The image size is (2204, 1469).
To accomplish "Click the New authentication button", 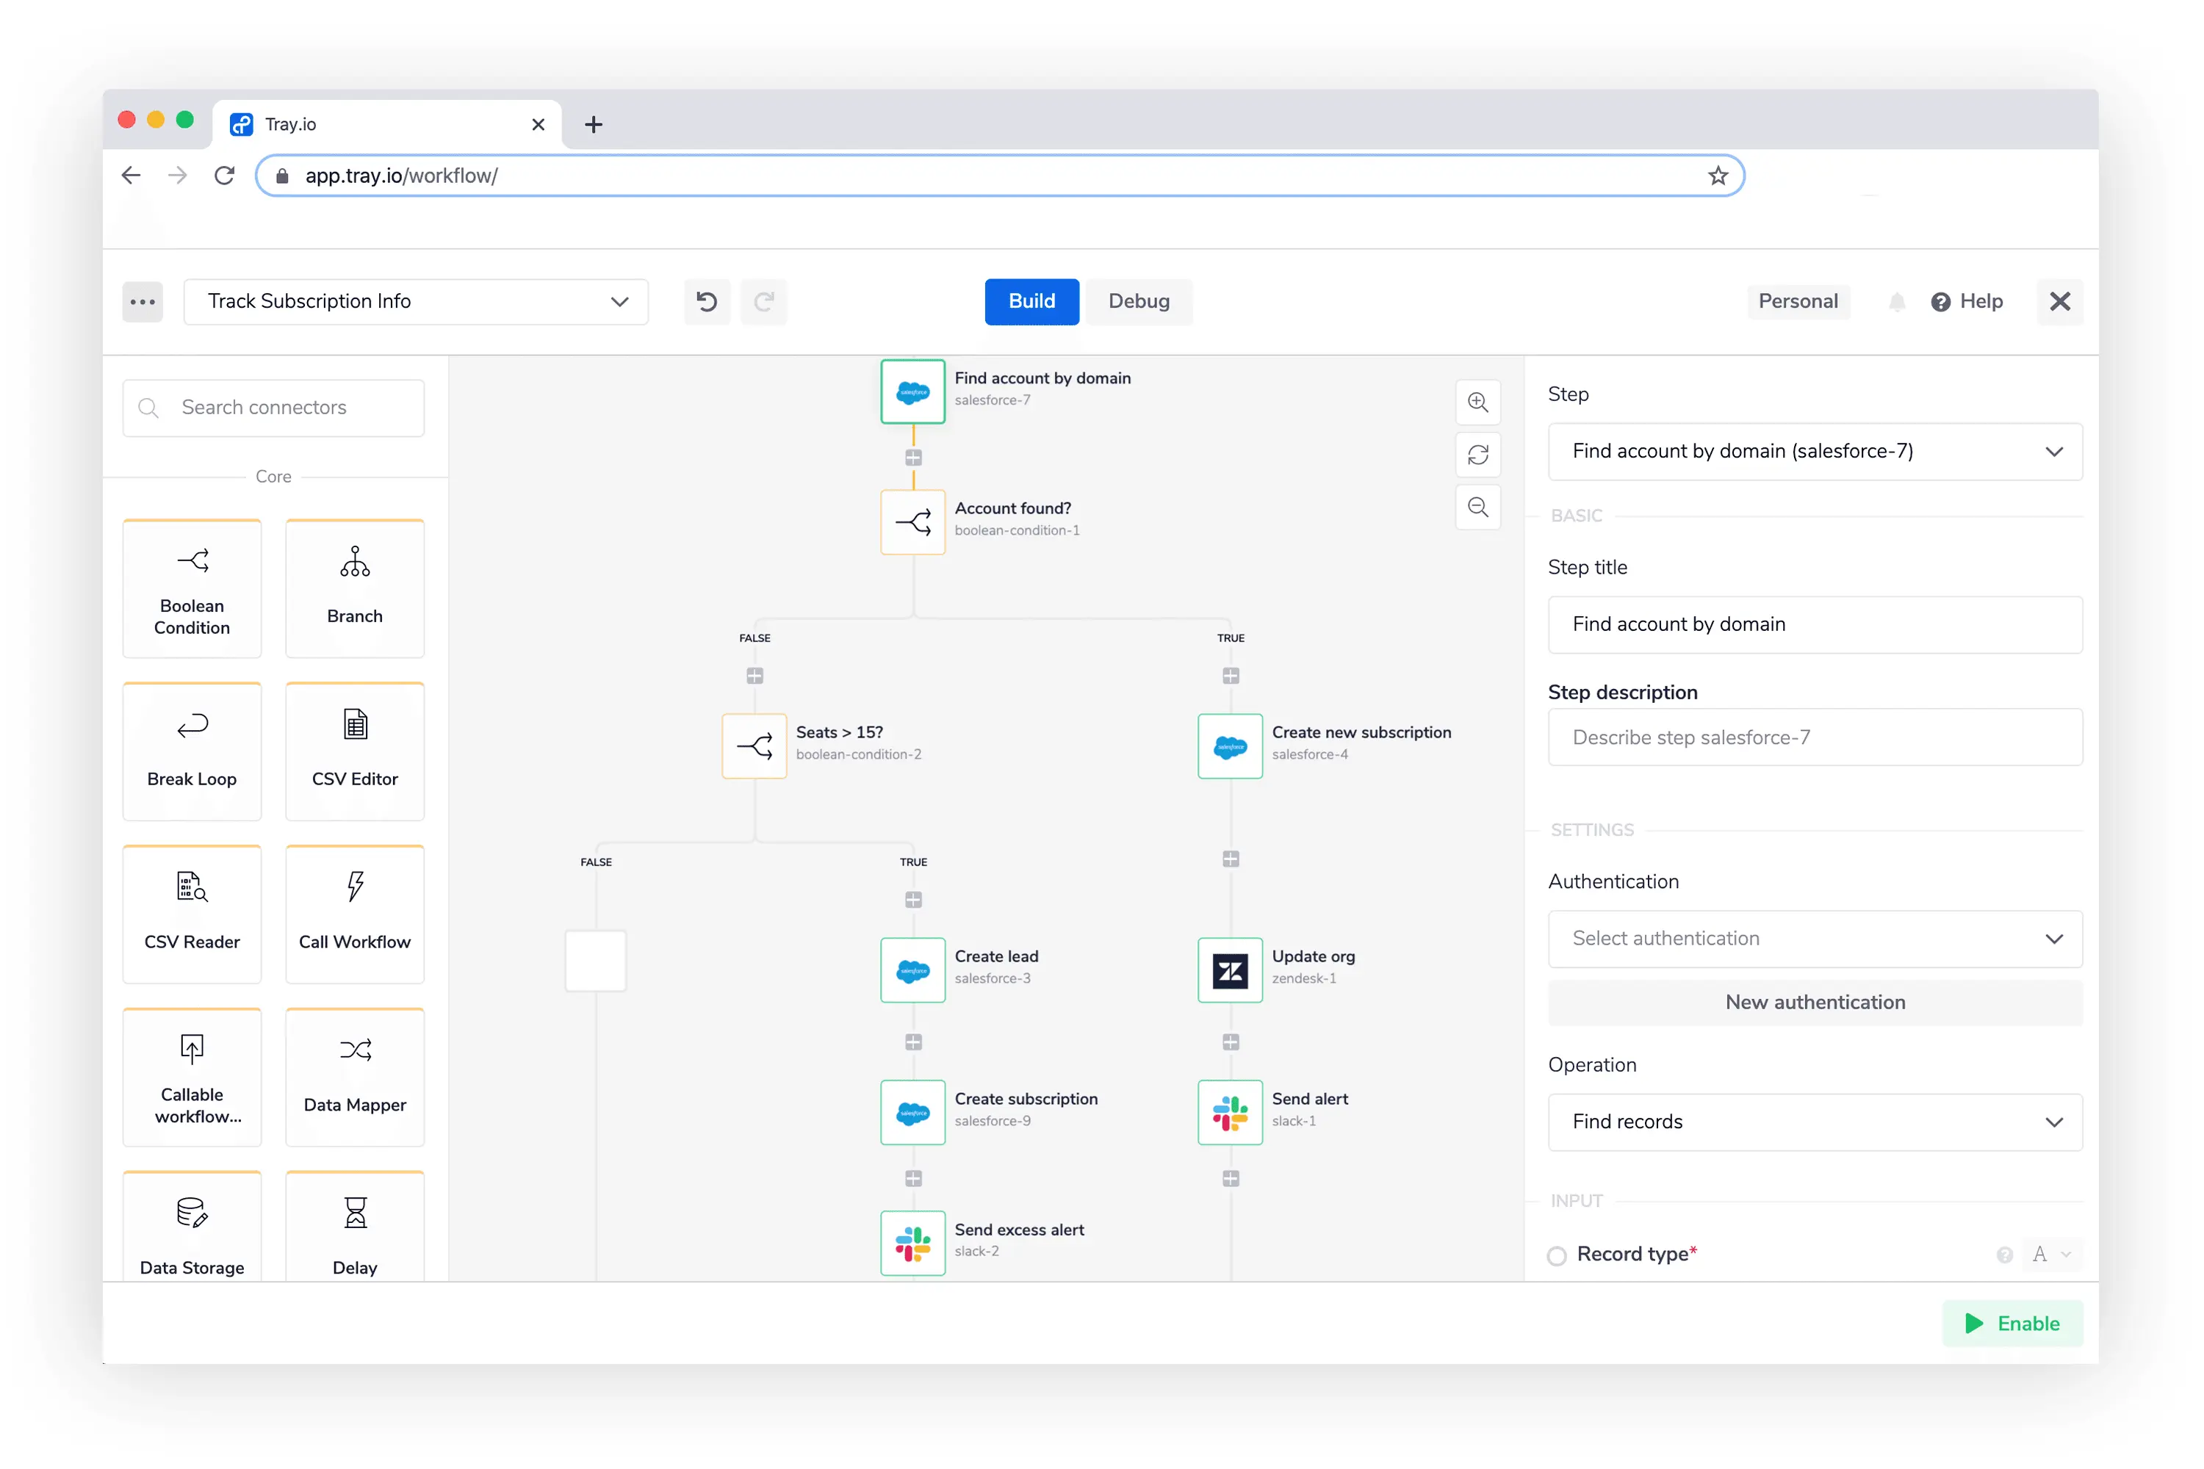I will coord(1814,1003).
